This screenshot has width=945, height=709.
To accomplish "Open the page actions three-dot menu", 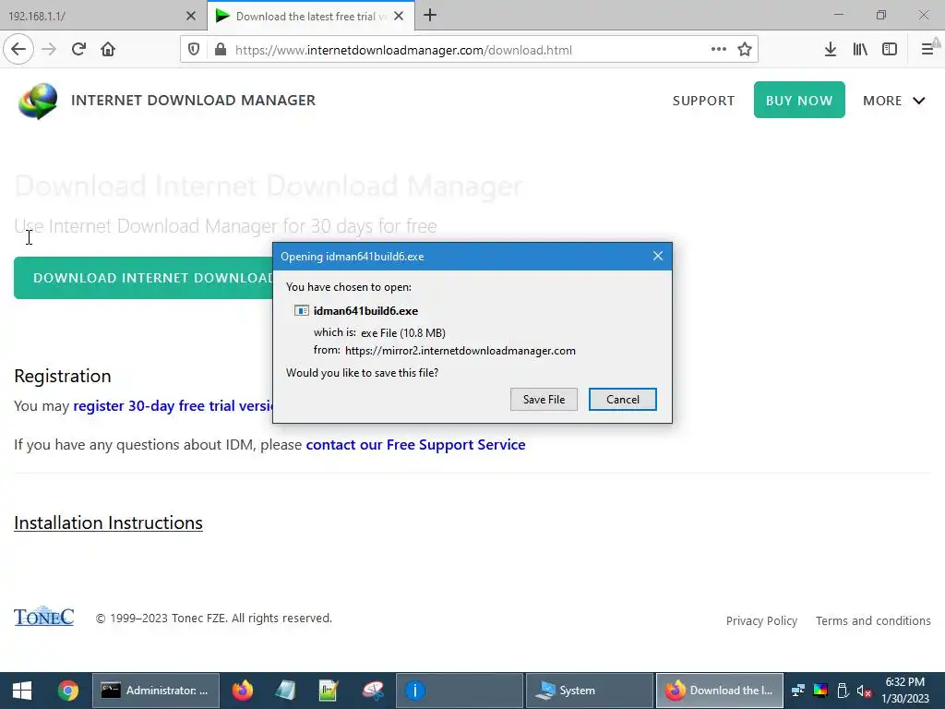I will pos(718,50).
